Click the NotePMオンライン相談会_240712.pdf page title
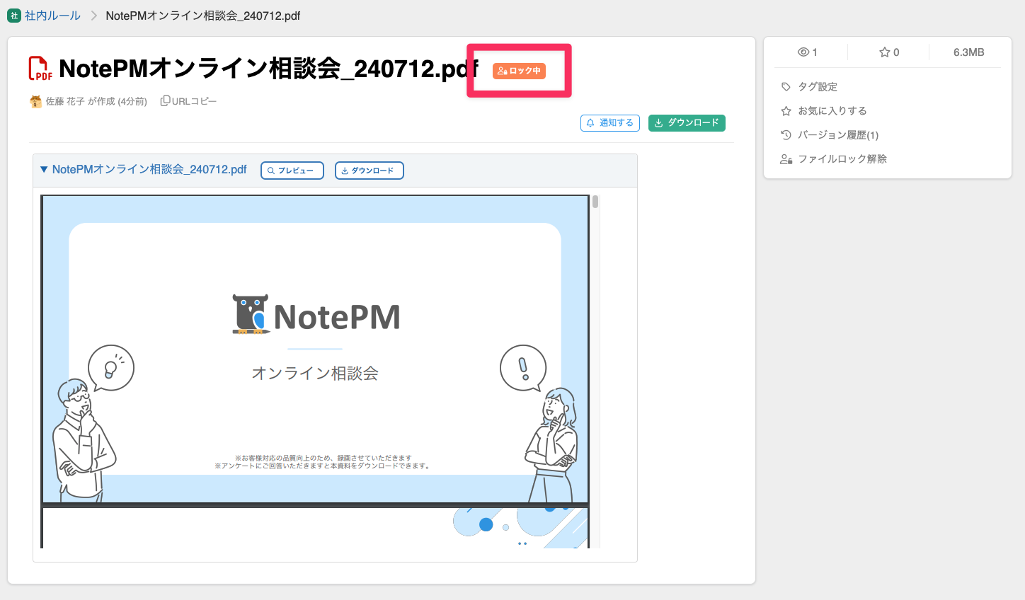This screenshot has width=1025, height=600. (x=268, y=69)
